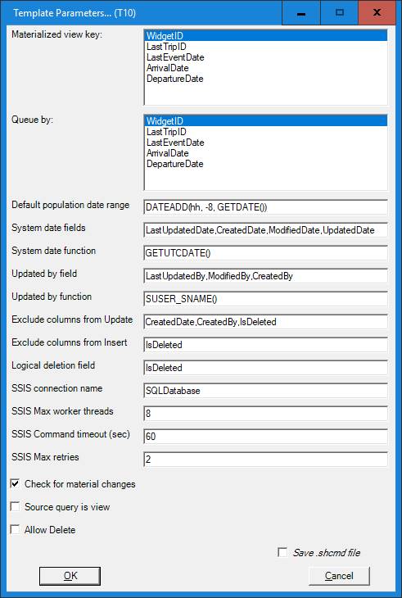The image size is (402, 598).
Task: Choose LastEventDate in the Queue by list
Action: [x=175, y=143]
